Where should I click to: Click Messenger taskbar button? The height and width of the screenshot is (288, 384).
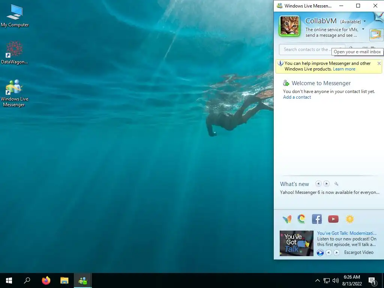[x=83, y=280]
